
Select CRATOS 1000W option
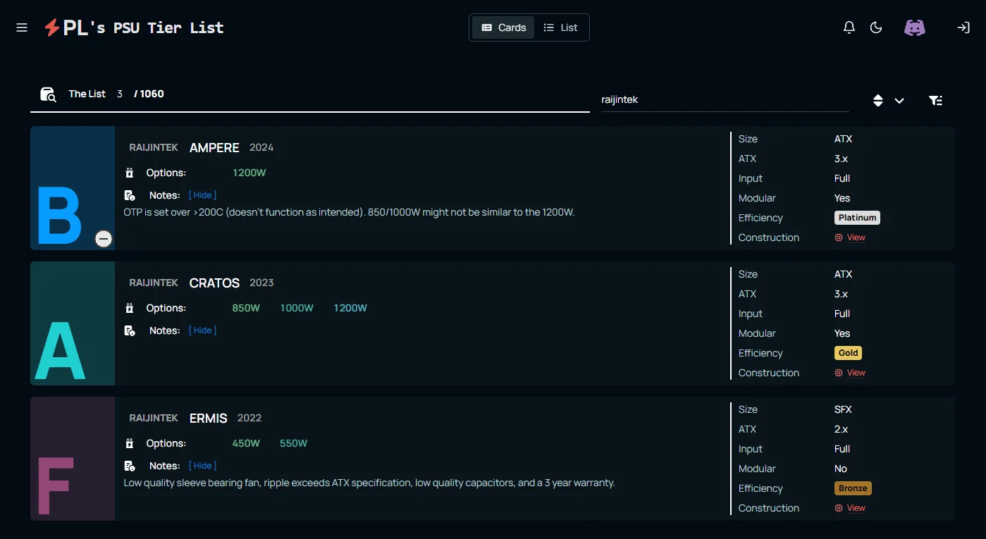(297, 308)
